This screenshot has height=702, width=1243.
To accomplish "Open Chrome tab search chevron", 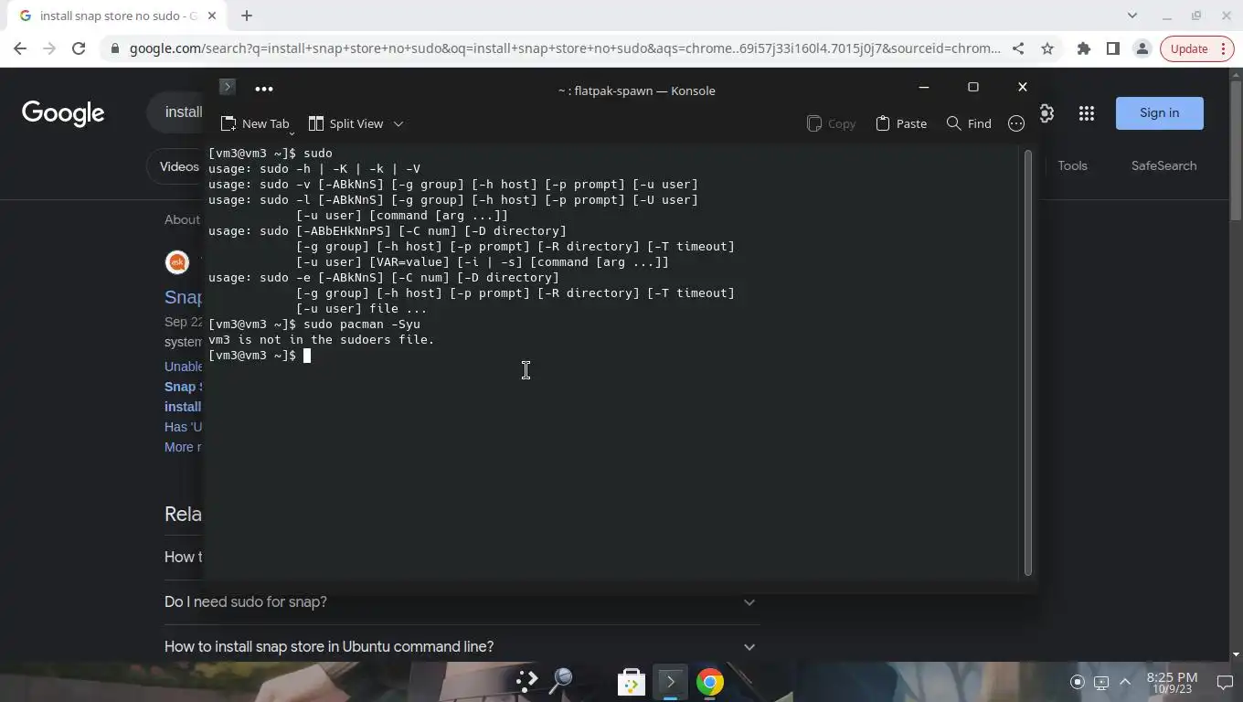I will click(1132, 16).
